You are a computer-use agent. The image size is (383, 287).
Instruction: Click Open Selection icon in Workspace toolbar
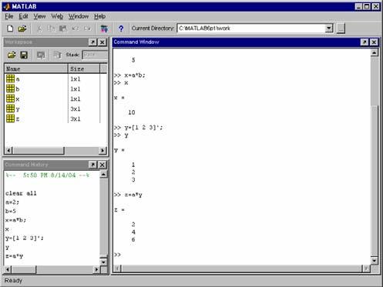(41, 55)
